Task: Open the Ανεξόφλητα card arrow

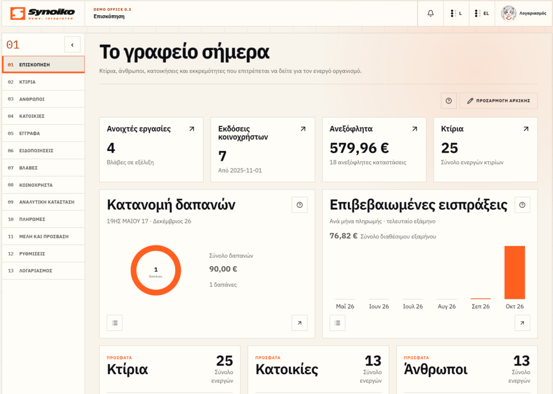Action: click(415, 129)
